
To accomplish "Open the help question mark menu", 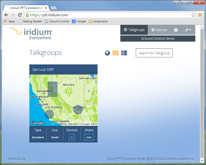I will 176,30.
